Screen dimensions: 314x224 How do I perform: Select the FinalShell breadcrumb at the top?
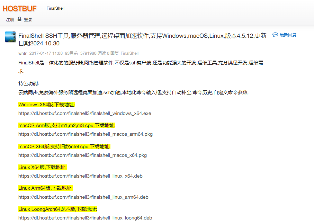(x=55, y=8)
